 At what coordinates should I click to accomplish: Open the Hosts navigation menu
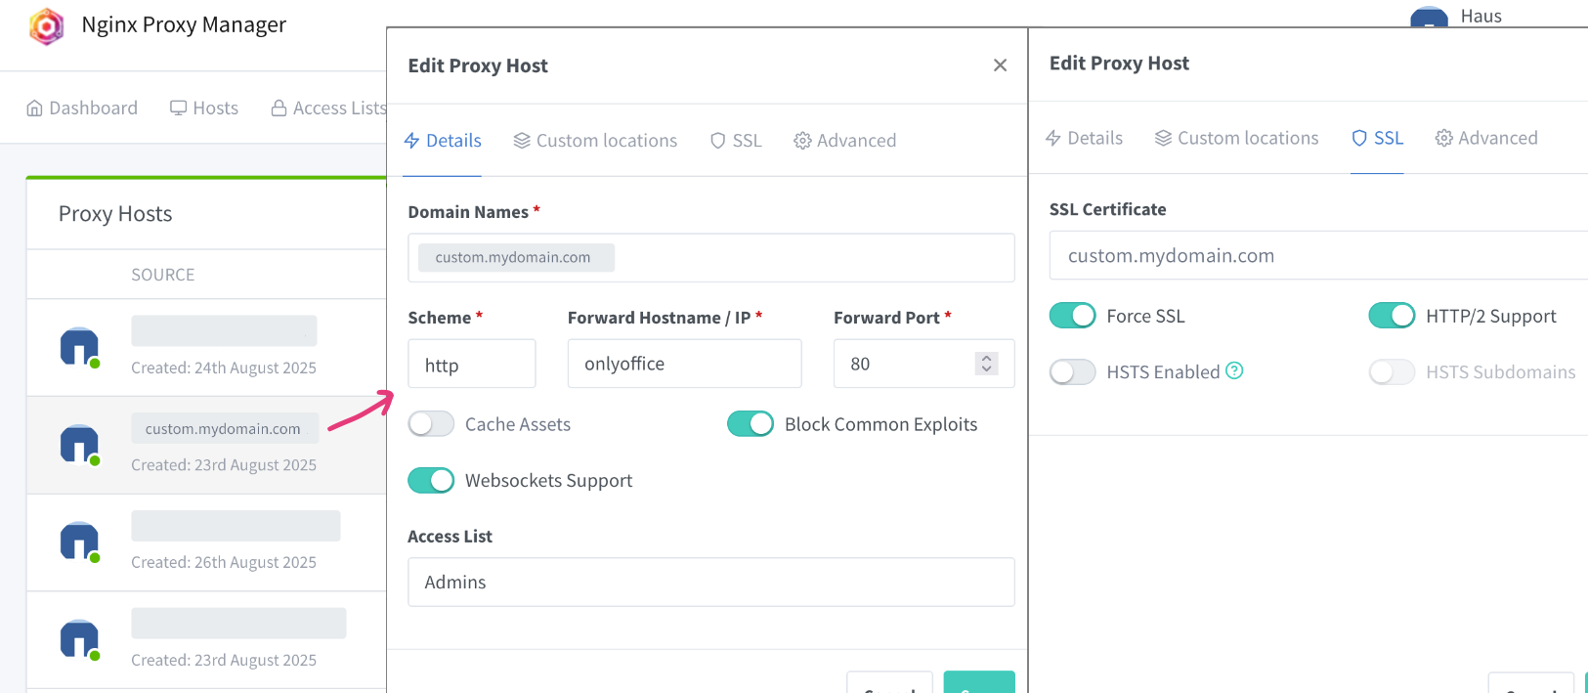(204, 108)
